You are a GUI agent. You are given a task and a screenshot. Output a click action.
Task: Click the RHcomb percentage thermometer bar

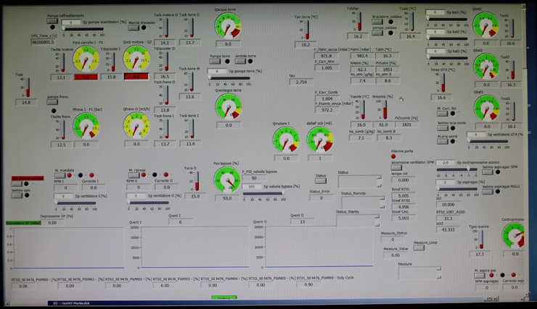[384, 109]
